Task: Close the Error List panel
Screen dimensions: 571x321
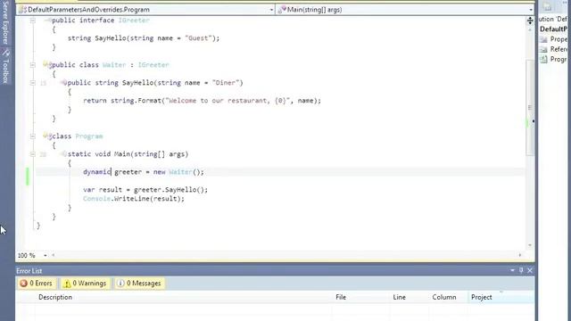Action: click(x=530, y=270)
